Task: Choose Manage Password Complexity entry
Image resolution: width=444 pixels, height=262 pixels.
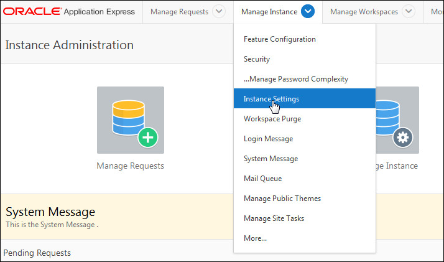Action: click(296, 79)
